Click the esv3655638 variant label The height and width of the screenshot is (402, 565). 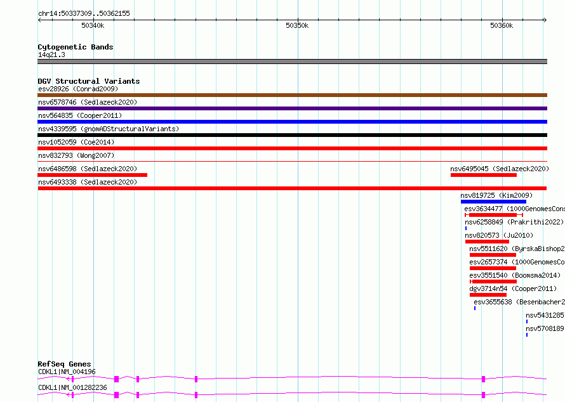519,302
